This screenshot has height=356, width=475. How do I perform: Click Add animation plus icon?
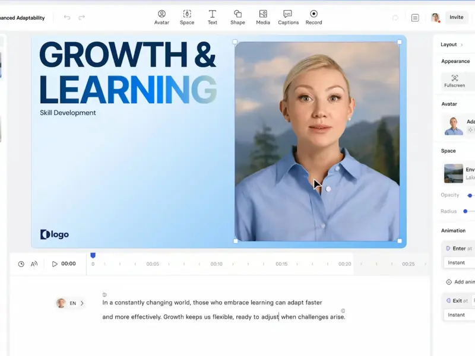coord(449,282)
